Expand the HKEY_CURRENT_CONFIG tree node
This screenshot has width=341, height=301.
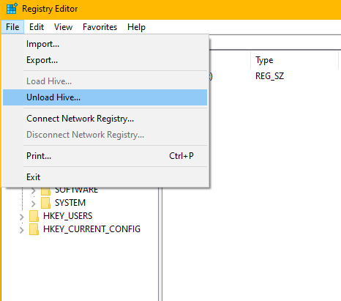pyautogui.click(x=22, y=230)
